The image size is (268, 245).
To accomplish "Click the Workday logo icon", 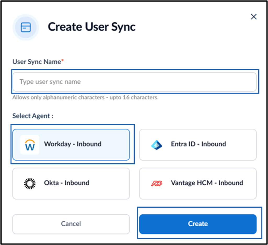I will tap(30, 145).
